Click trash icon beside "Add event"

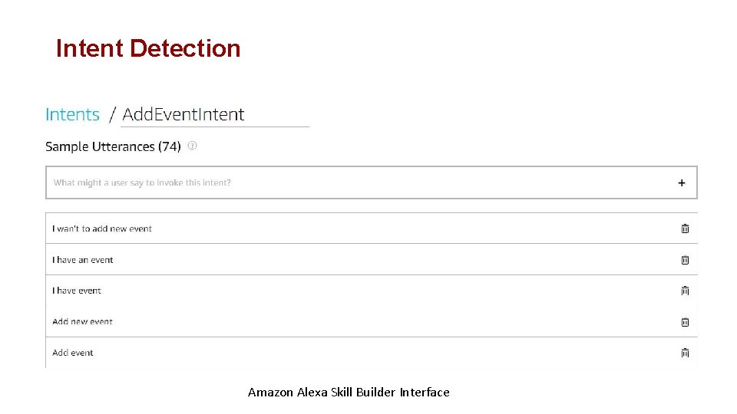(x=685, y=353)
